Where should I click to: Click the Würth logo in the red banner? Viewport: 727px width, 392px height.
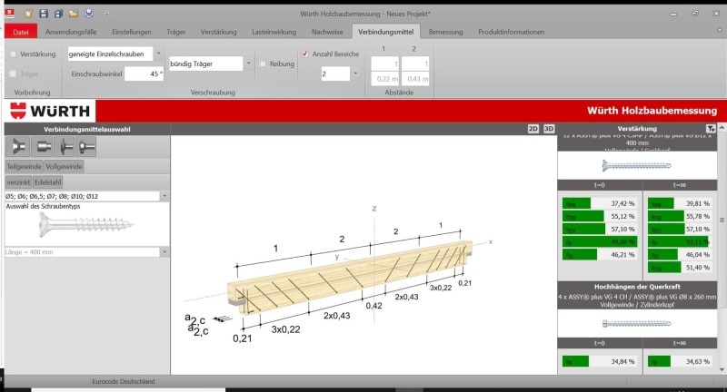click(50, 111)
